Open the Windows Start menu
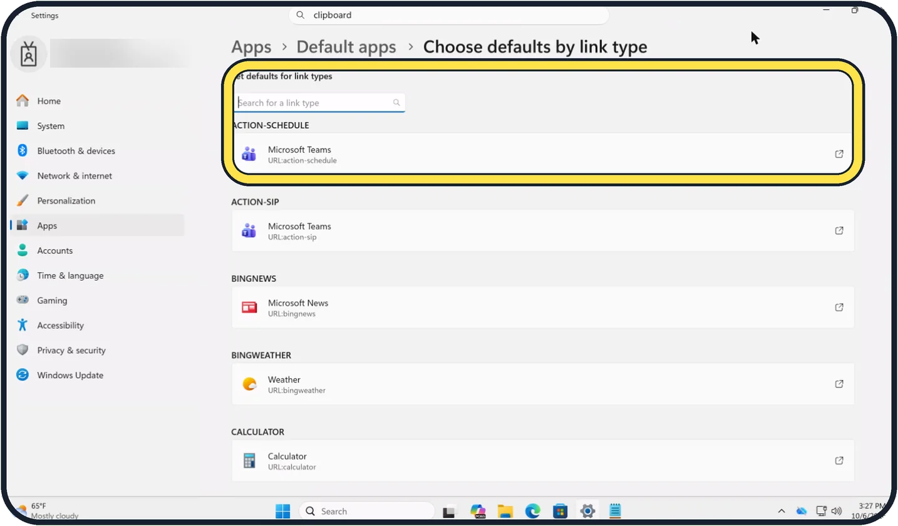This screenshot has height=526, width=898. (283, 511)
